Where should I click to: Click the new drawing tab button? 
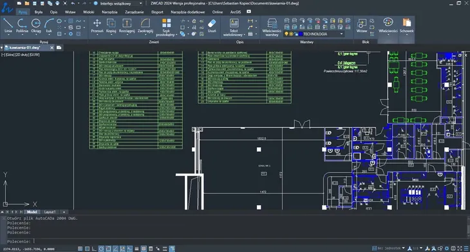[x=59, y=48]
